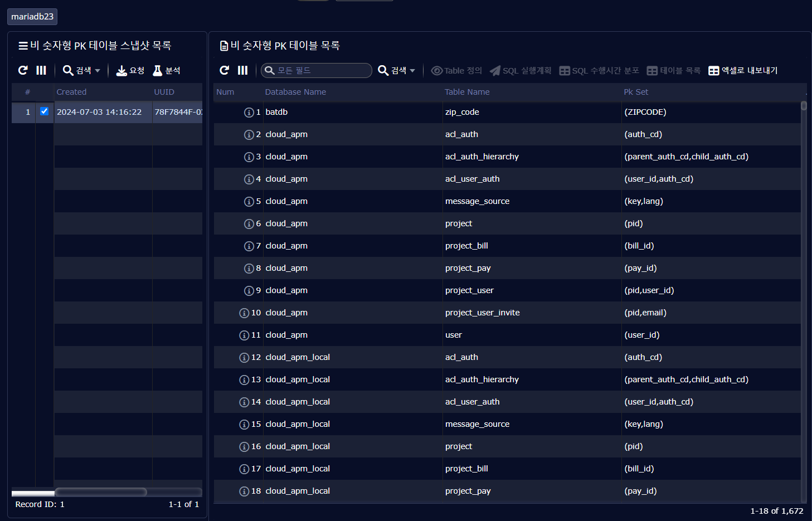Viewport: 812px width, 521px height.
Task: Click the 요청 download icon button
Action: pyautogui.click(x=130, y=70)
